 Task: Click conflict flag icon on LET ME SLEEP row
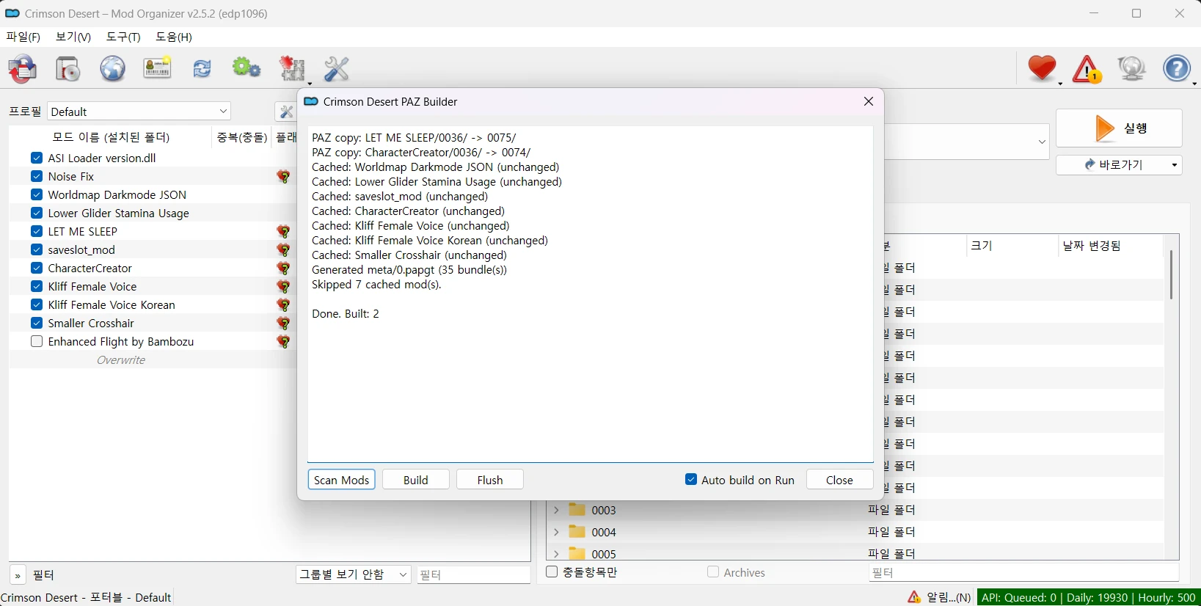284,232
